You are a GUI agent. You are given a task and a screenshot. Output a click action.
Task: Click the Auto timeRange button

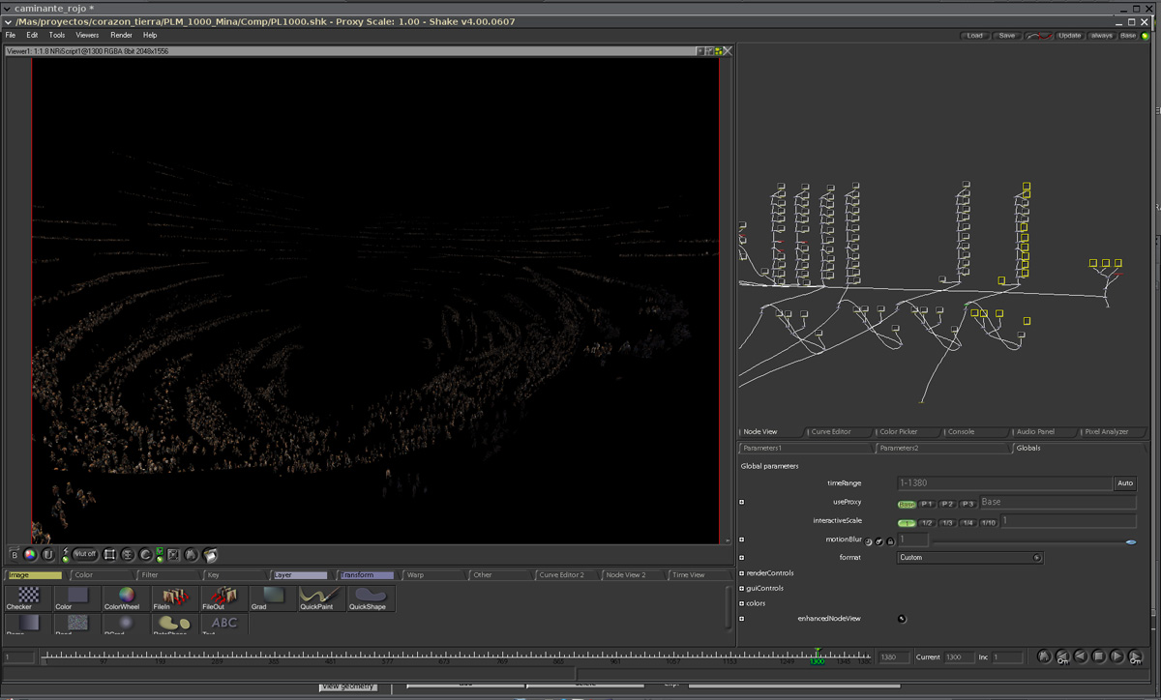(1125, 483)
